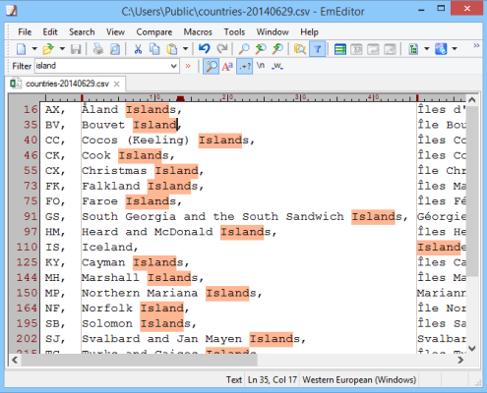Screen dimensions: 487x393
Task: Open dropdown arrow beside Open folder icon
Action: click(x=62, y=49)
